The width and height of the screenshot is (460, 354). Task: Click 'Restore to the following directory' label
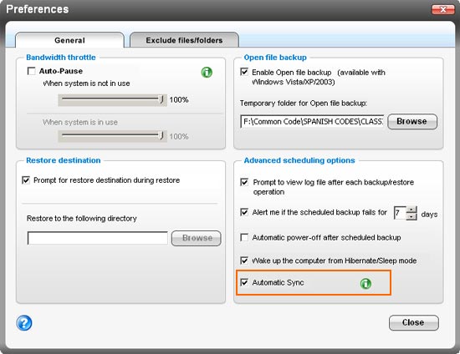point(82,219)
